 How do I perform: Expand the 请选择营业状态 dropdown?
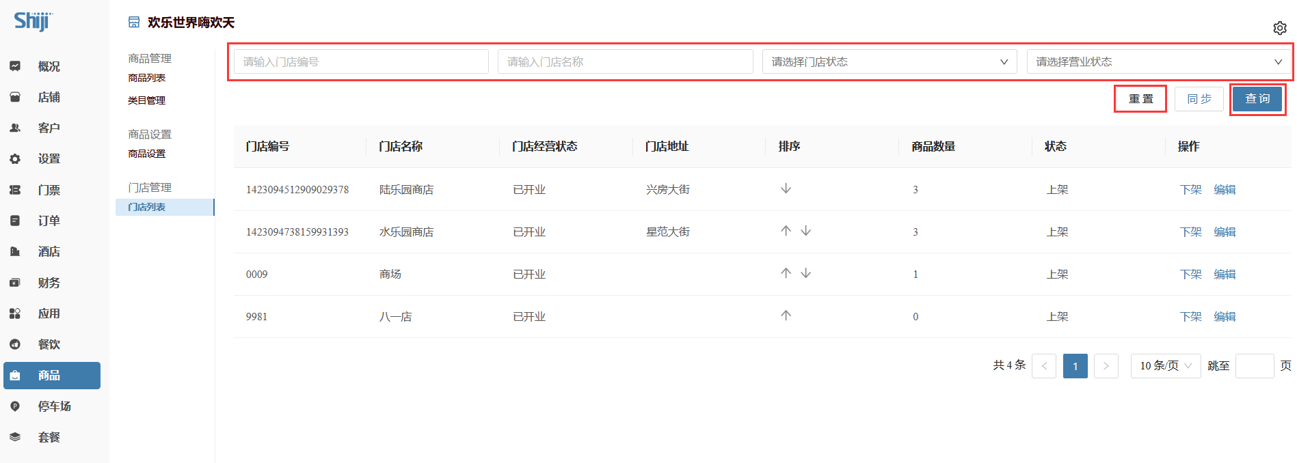1158,61
